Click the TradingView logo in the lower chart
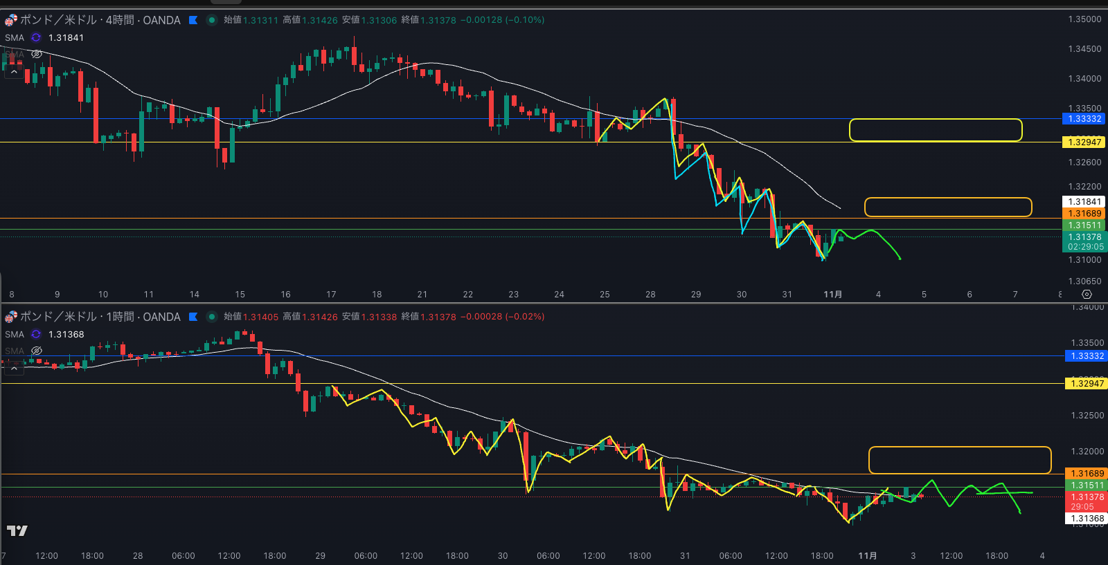The width and height of the screenshot is (1108, 565). click(17, 530)
